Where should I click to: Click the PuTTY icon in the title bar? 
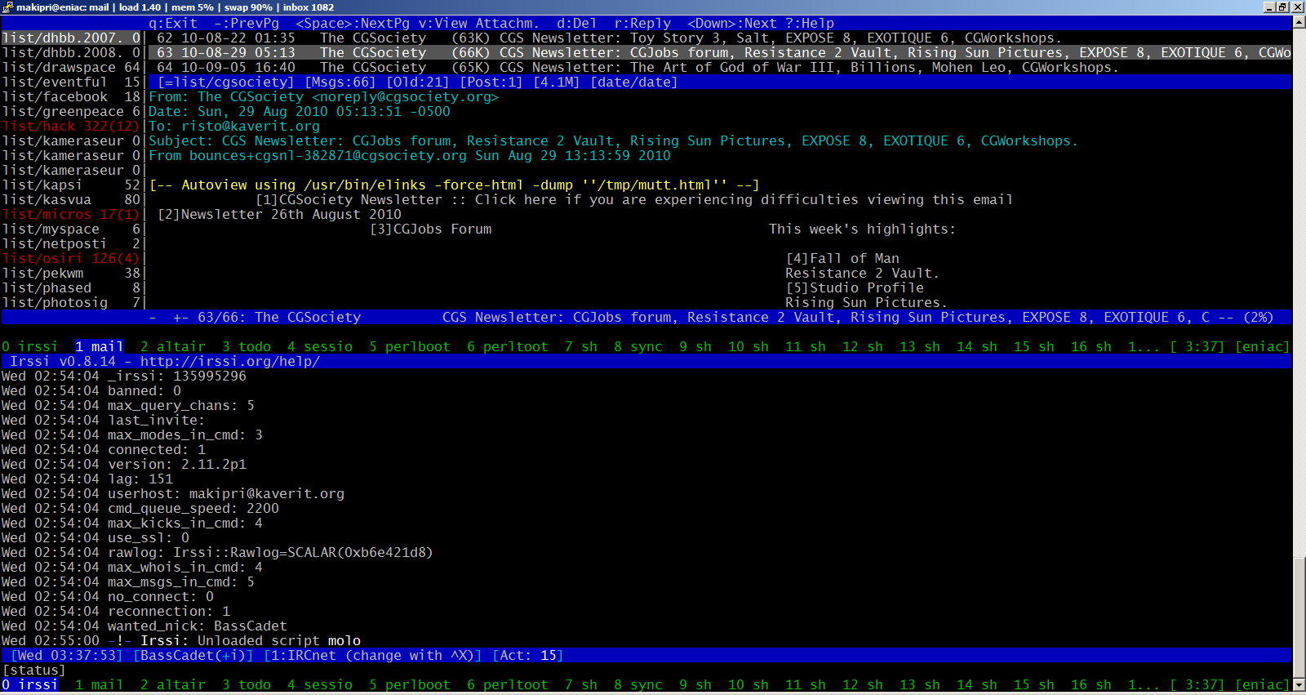pyautogui.click(x=7, y=7)
